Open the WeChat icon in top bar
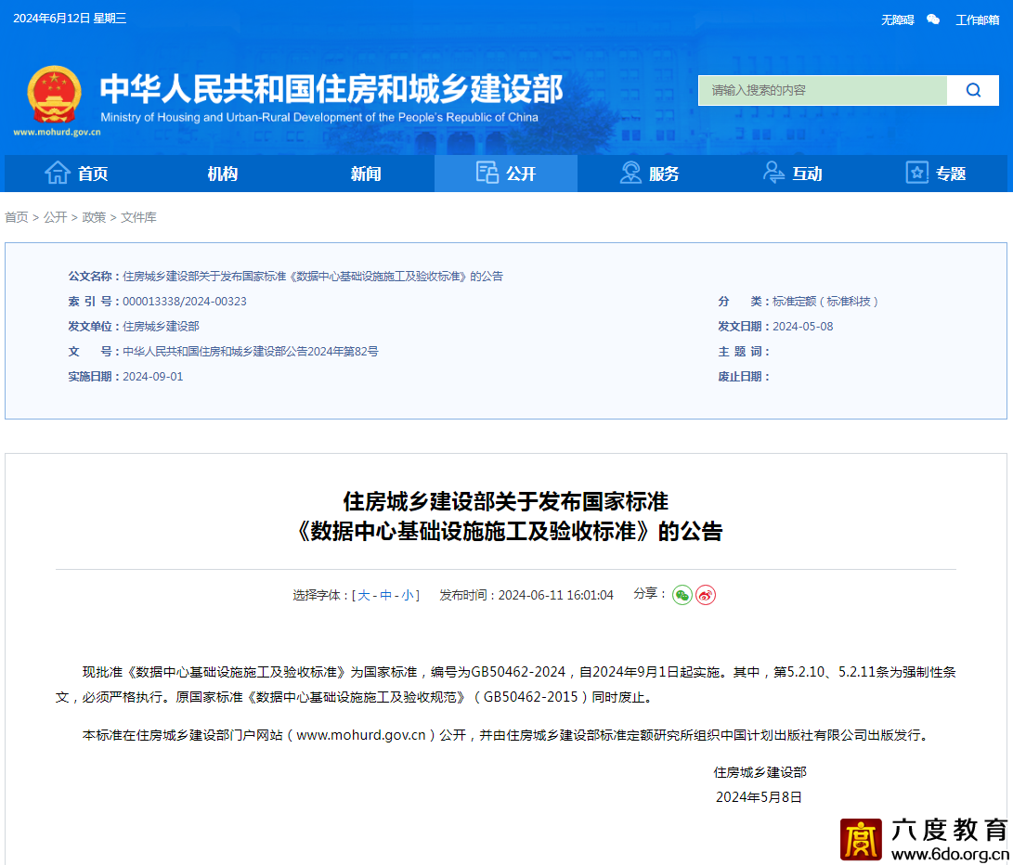Viewport: 1013px width, 865px height. (x=933, y=19)
